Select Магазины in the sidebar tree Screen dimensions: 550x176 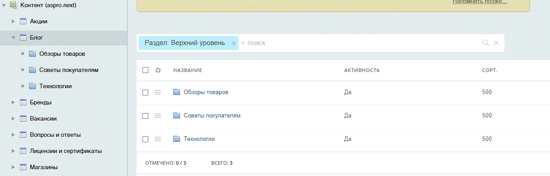(43, 167)
